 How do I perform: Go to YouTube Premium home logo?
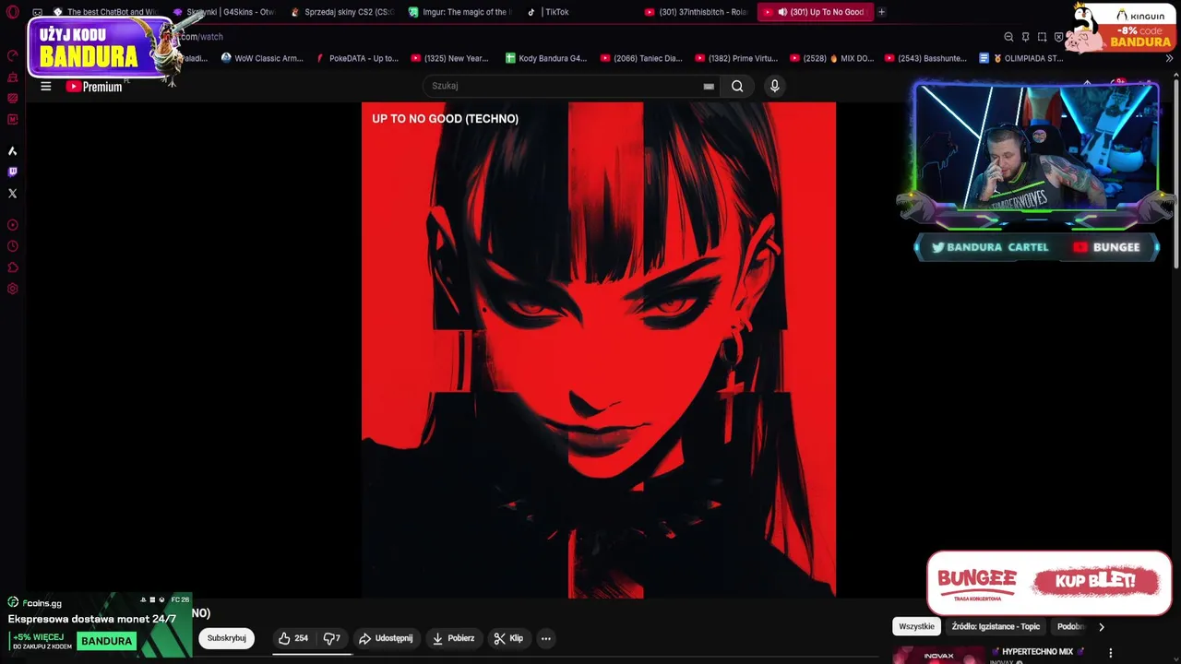coord(94,86)
